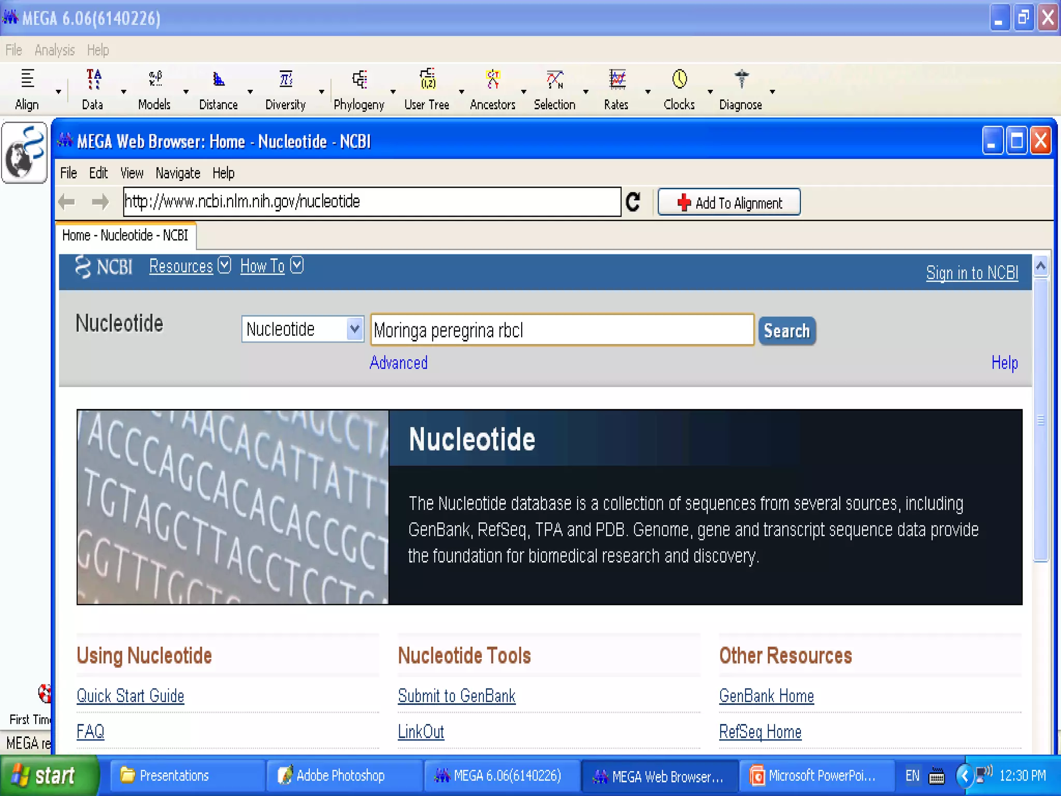Click the Data toolbar icon
The width and height of the screenshot is (1061, 796).
coord(93,89)
